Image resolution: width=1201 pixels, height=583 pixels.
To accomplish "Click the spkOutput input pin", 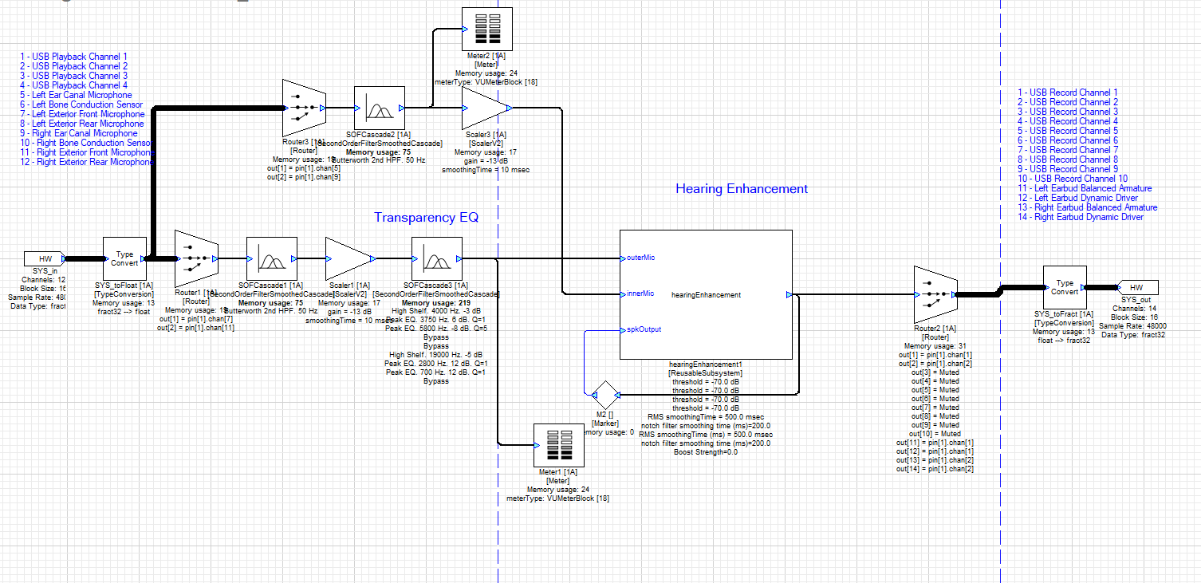I will (x=622, y=329).
